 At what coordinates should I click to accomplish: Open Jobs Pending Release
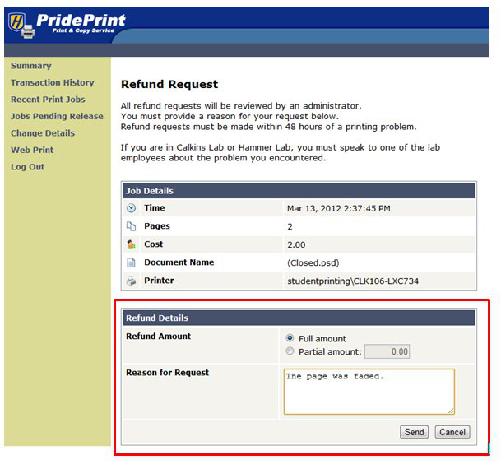(x=57, y=116)
